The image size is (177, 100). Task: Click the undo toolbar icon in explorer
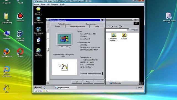pos(116,27)
